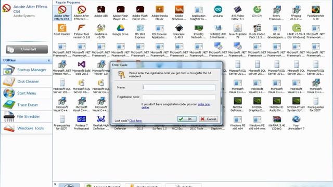
Task: Select the Arduino program icon
Action: [x=218, y=11]
